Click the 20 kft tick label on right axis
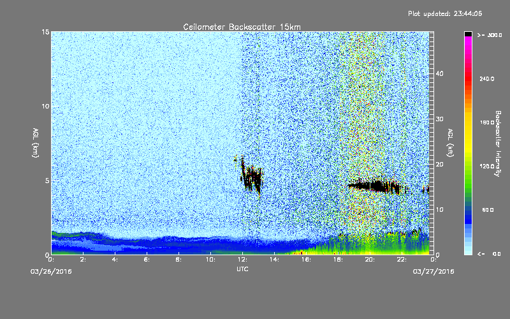This screenshot has height=319, width=510. pos(439,165)
